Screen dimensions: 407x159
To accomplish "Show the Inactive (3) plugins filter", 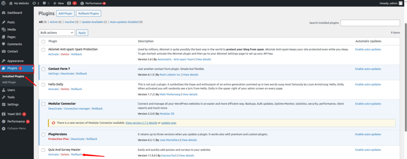I will point(72,22).
